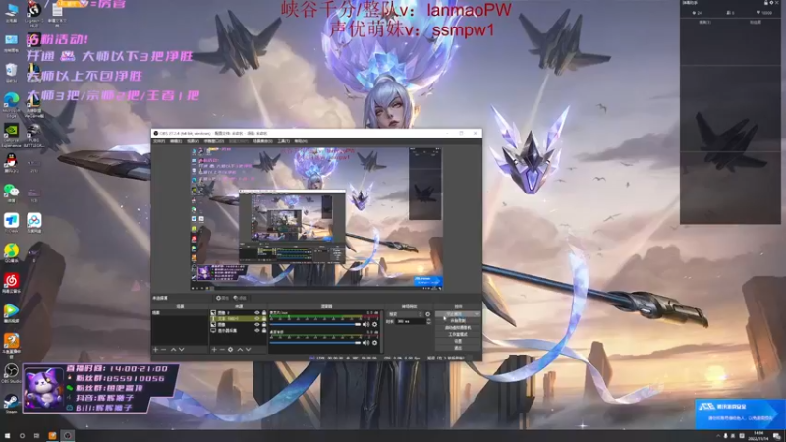
Task: Move scene up with arrow in Scenes panel
Action: click(174, 350)
